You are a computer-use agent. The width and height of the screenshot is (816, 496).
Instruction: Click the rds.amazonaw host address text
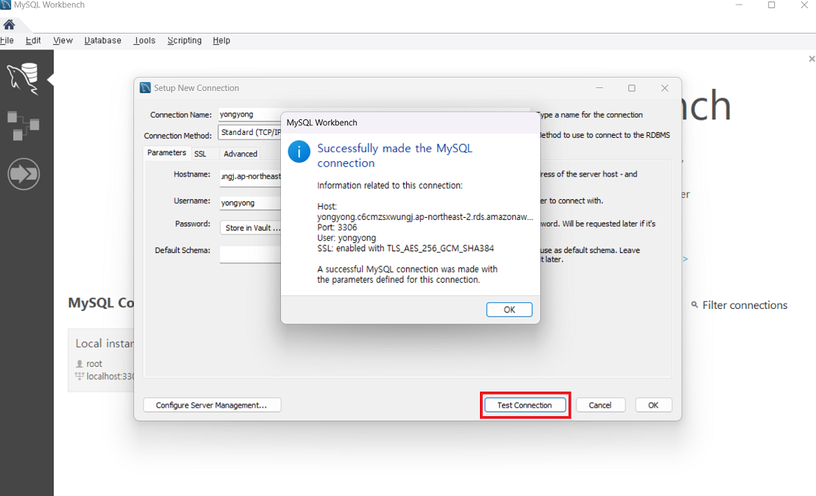pos(426,217)
